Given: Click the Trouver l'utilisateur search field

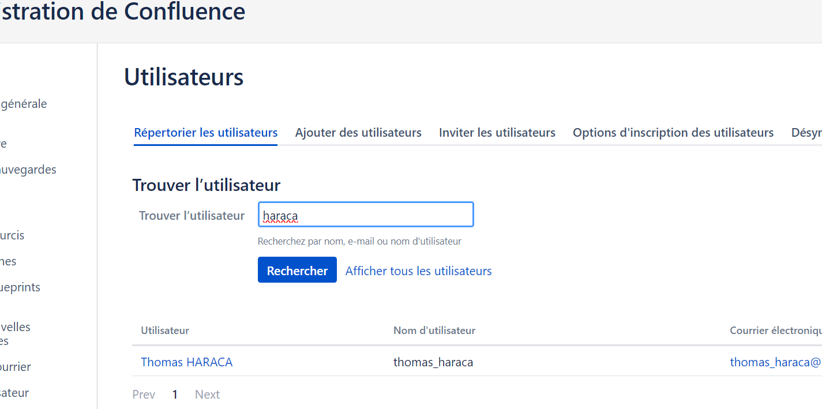Looking at the screenshot, I should [366, 215].
